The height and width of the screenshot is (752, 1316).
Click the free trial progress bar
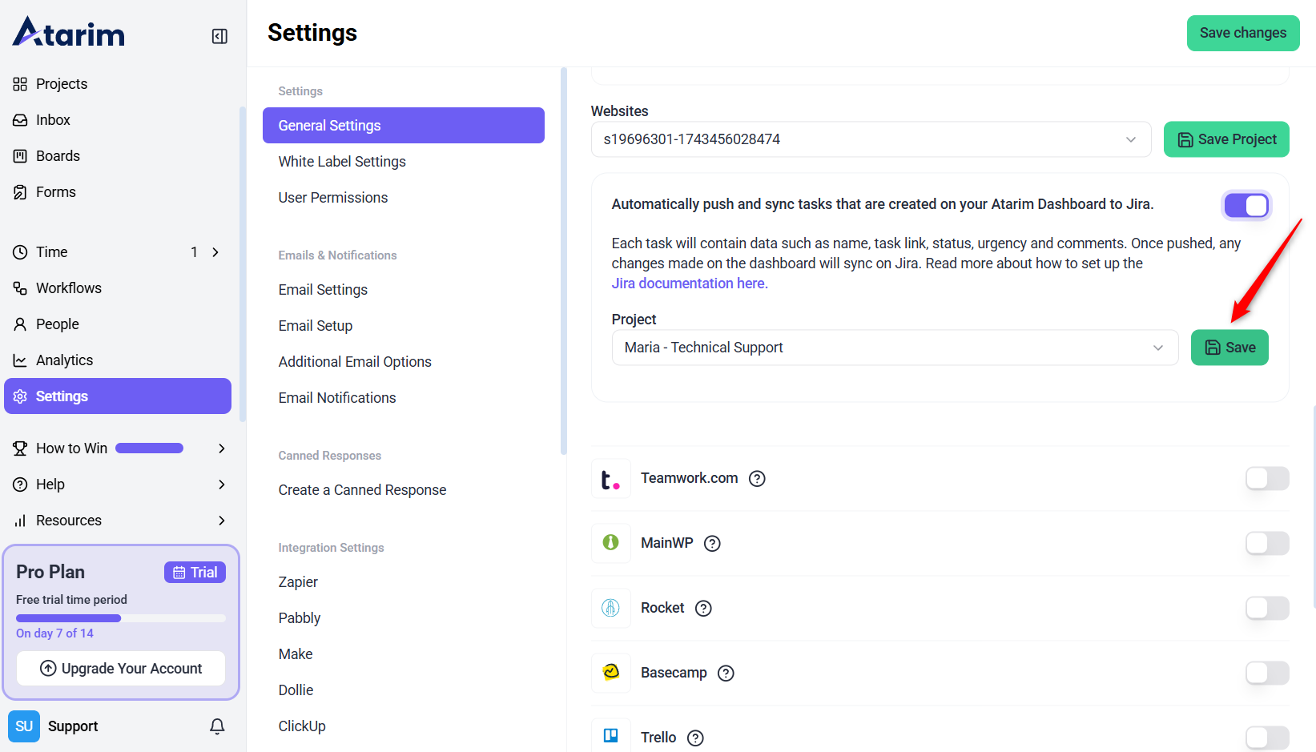point(120,618)
